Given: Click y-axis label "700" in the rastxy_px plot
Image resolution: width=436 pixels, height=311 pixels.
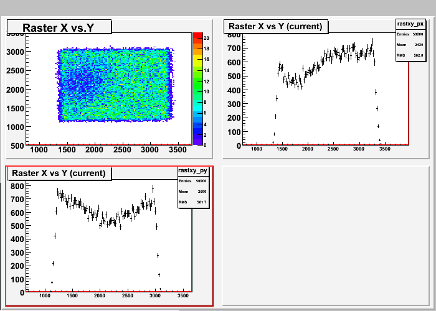Looking at the screenshot, I should 234,48.
